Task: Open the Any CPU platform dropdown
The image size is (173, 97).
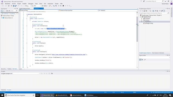Action: tap(36, 6)
